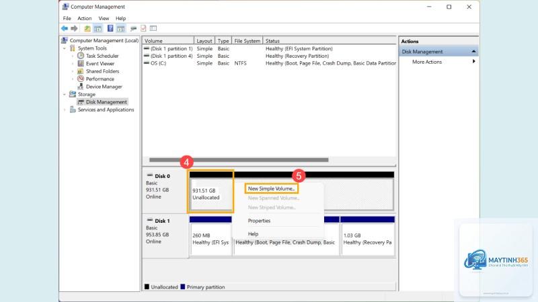Click the horizontal scrollbar under volume list
This screenshot has width=538, height=302.
coord(239,160)
